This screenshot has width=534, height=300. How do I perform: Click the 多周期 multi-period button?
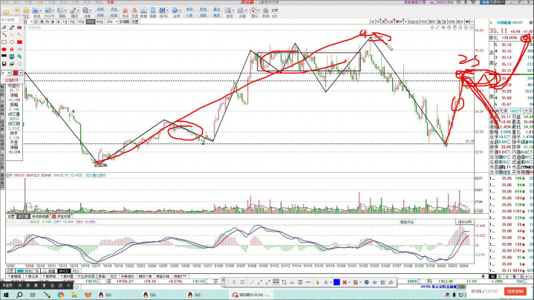[x=124, y=22]
